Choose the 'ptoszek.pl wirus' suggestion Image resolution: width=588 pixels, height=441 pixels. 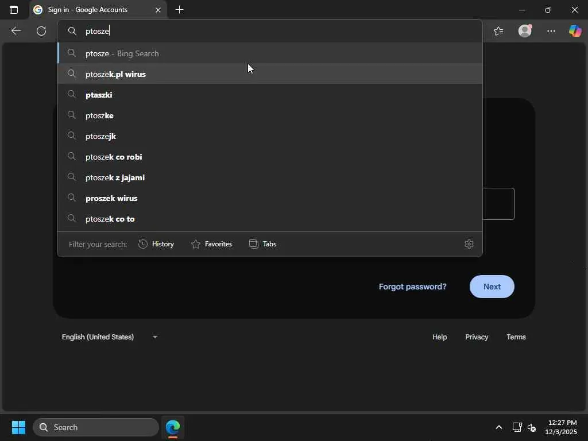click(270, 74)
